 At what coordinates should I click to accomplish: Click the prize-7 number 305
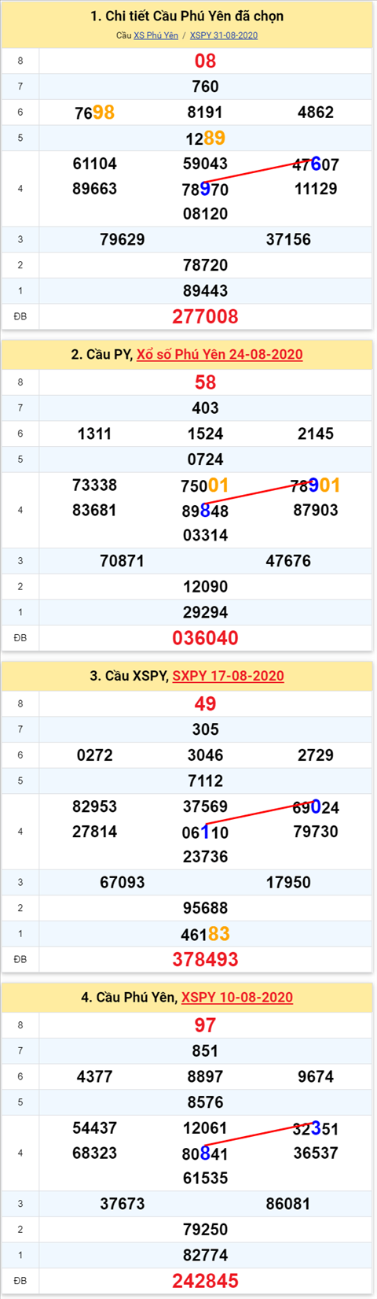click(x=205, y=730)
